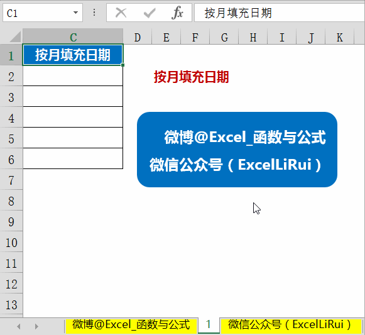
Task: Select column C header
Action: tap(73, 37)
